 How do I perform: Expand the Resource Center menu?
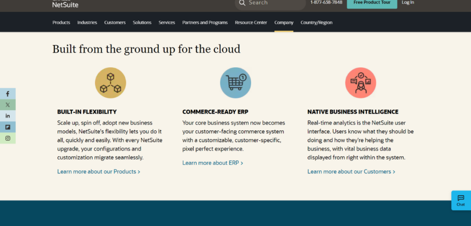251,22
